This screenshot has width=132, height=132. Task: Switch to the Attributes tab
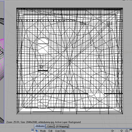pyautogui.click(x=40, y=126)
